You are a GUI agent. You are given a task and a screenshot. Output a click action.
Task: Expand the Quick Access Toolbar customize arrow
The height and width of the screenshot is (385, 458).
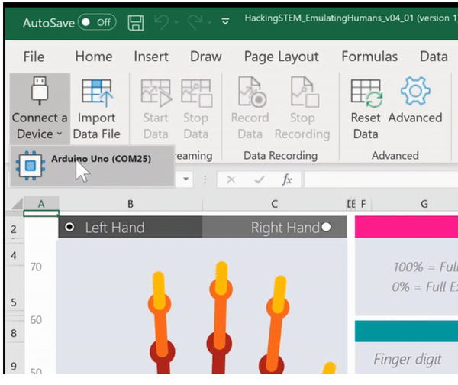[x=225, y=22]
